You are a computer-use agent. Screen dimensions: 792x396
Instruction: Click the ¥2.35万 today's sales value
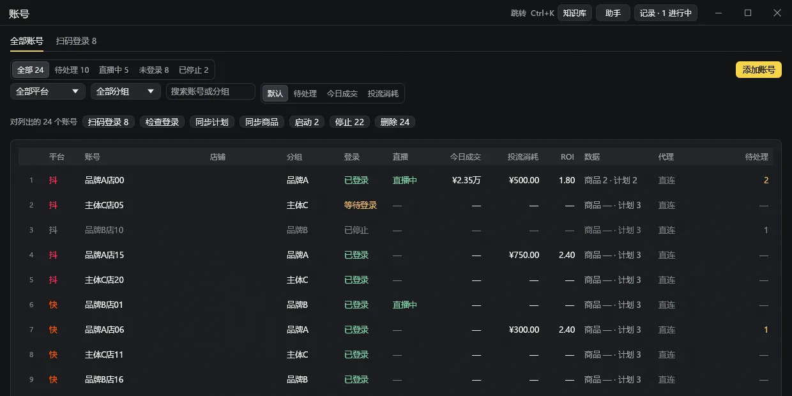point(466,181)
